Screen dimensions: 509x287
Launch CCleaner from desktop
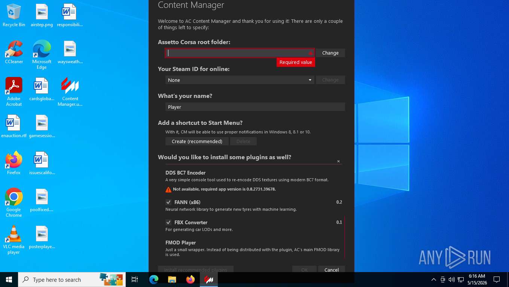(x=13, y=52)
